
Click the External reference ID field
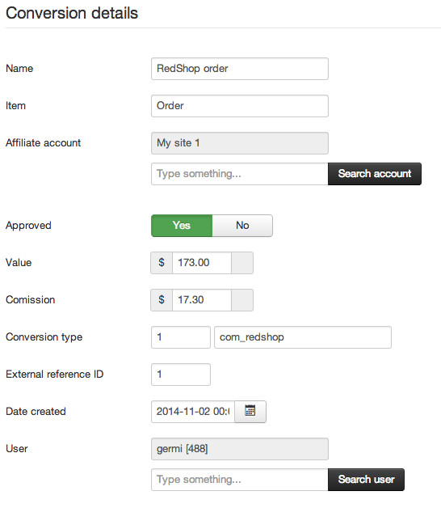pos(181,375)
